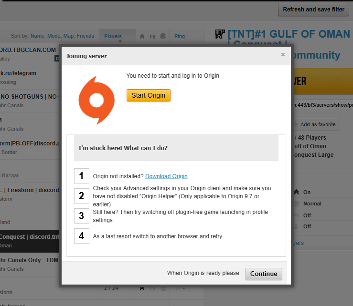Image resolution: width=353 pixels, height=306 pixels.
Task: Click the PB PunkBuster column header
Action: [x=153, y=37]
